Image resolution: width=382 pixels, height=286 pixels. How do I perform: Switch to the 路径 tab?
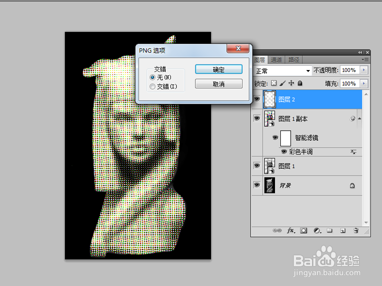pos(294,60)
